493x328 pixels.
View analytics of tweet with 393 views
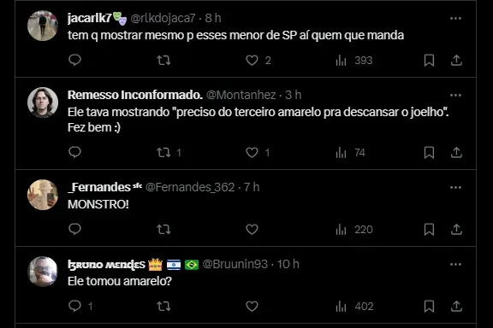tap(354, 60)
